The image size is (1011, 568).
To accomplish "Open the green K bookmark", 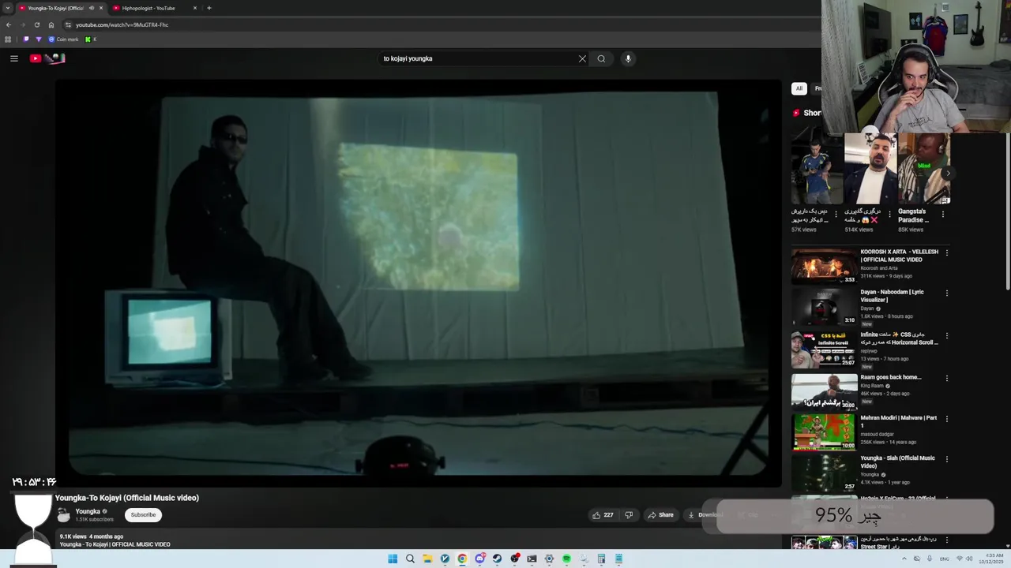I will 90,39.
